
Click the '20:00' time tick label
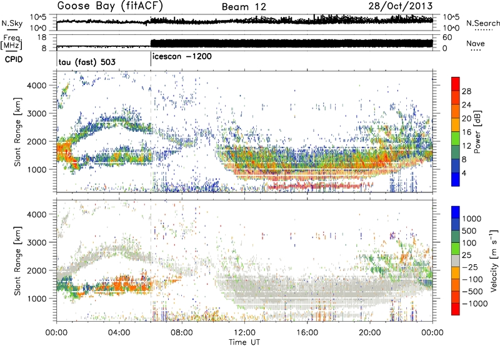pyautogui.click(x=369, y=333)
